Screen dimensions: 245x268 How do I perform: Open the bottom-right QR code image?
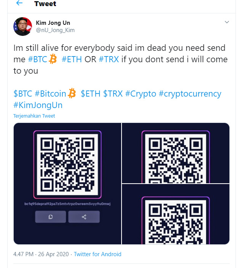pyautogui.click(x=176, y=214)
